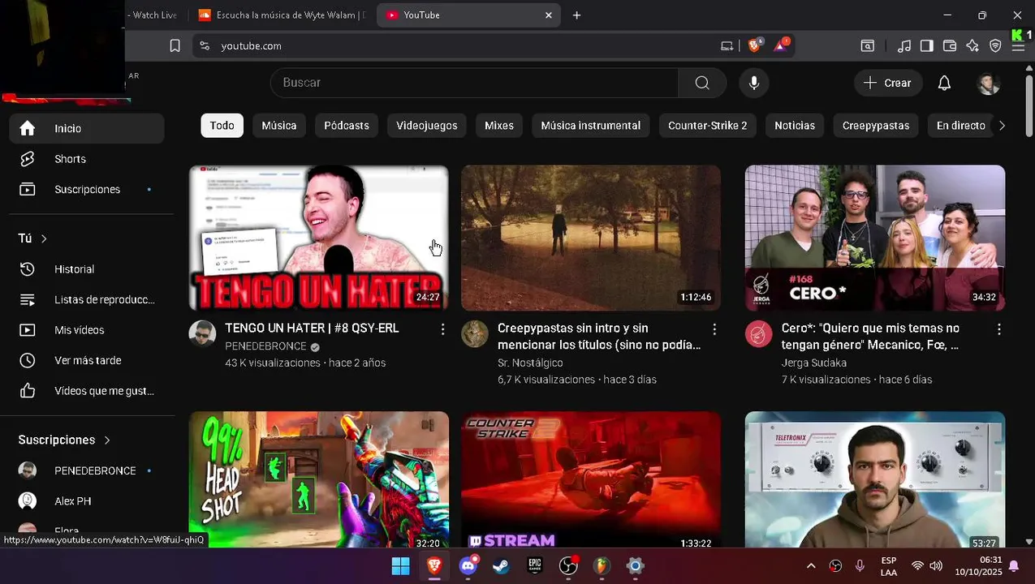The width and height of the screenshot is (1035, 584).
Task: Open the Brave VPN shield icon
Action: (x=995, y=46)
